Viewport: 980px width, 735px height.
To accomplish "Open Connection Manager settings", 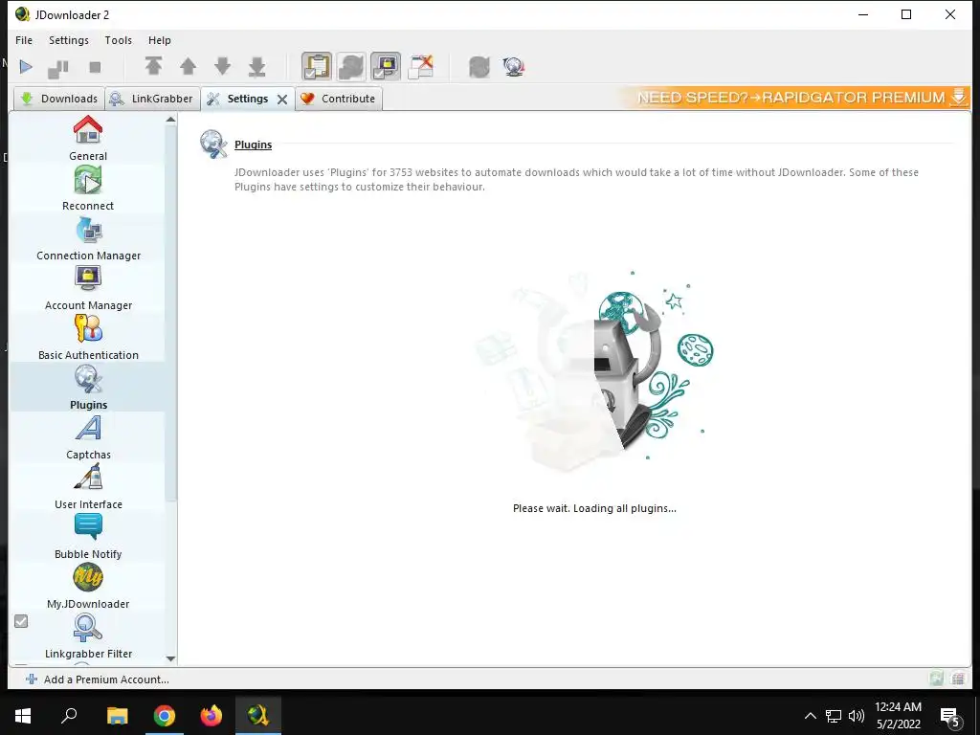I will pyautogui.click(x=87, y=238).
